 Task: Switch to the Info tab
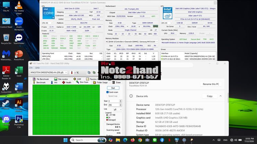(54, 82)
